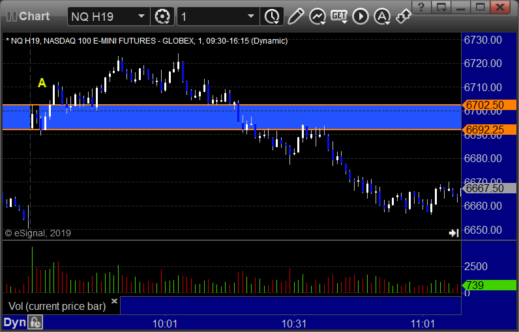
Task: Click the 10:01 time axis label
Action: [x=165, y=324]
